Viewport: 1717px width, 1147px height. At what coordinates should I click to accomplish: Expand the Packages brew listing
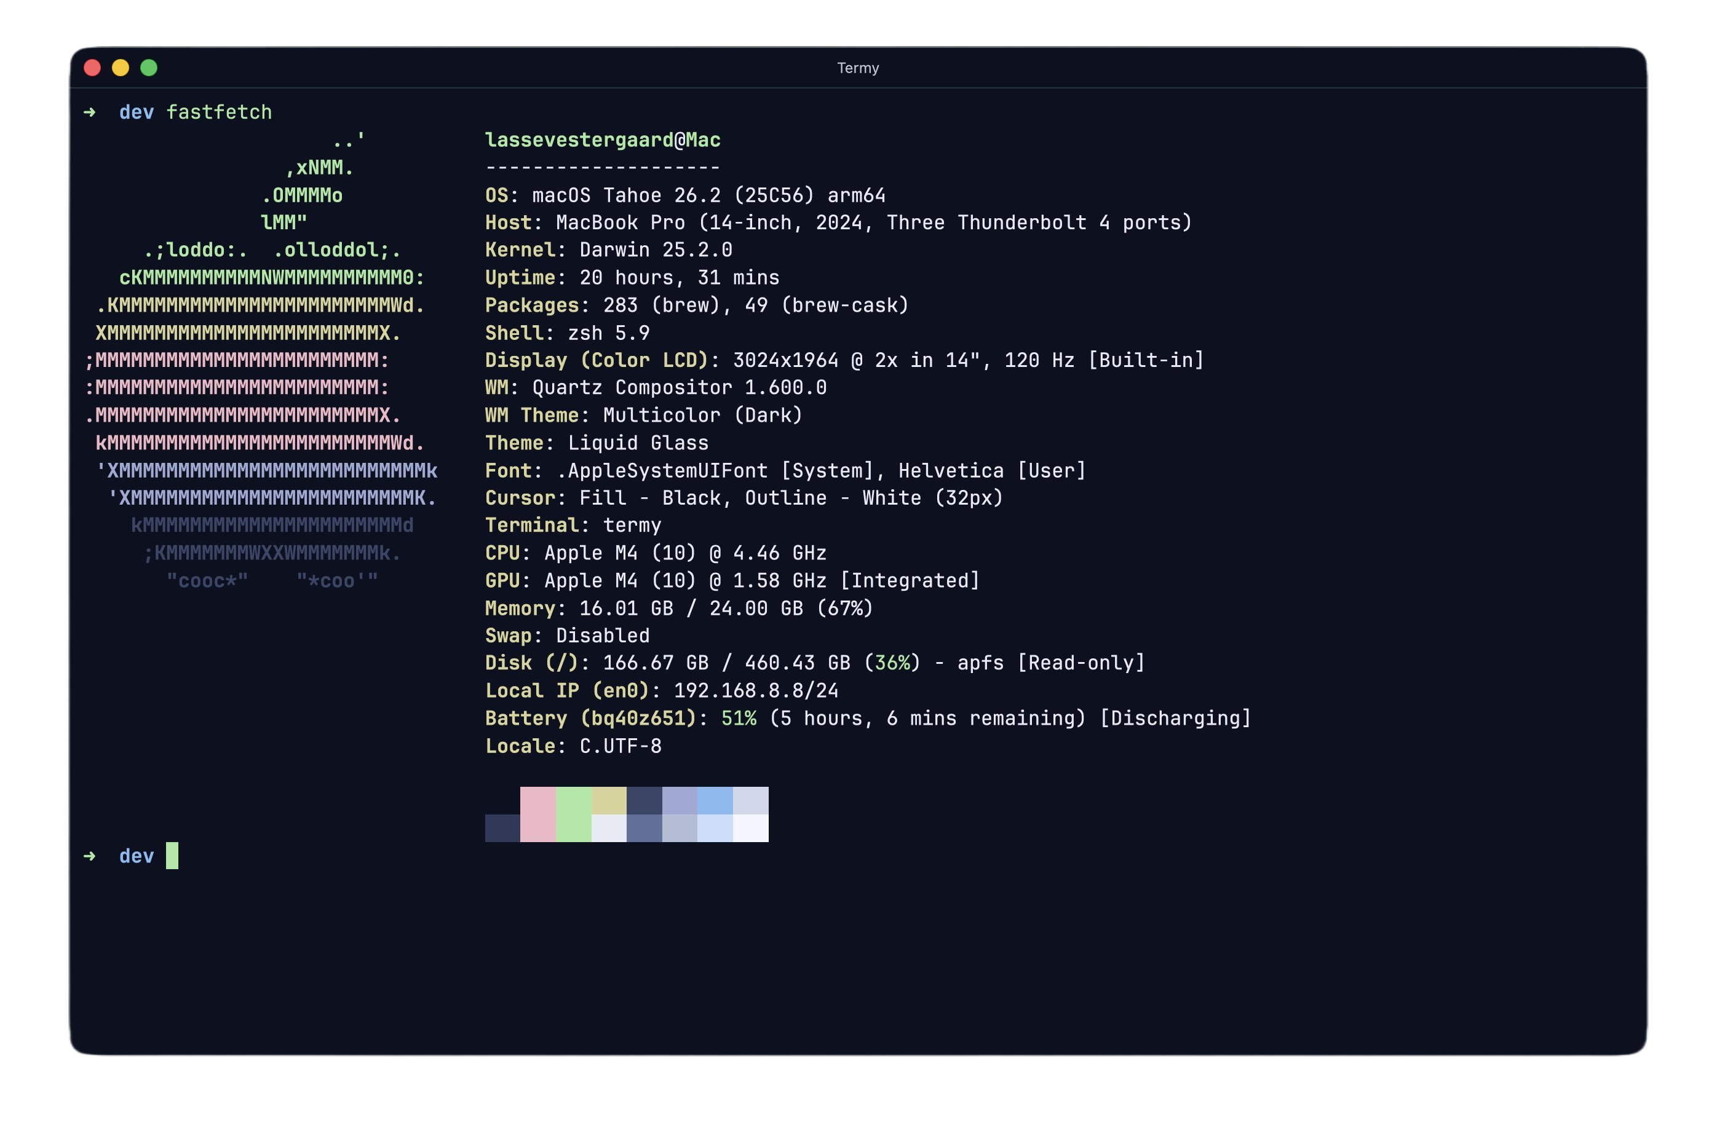coord(754,305)
